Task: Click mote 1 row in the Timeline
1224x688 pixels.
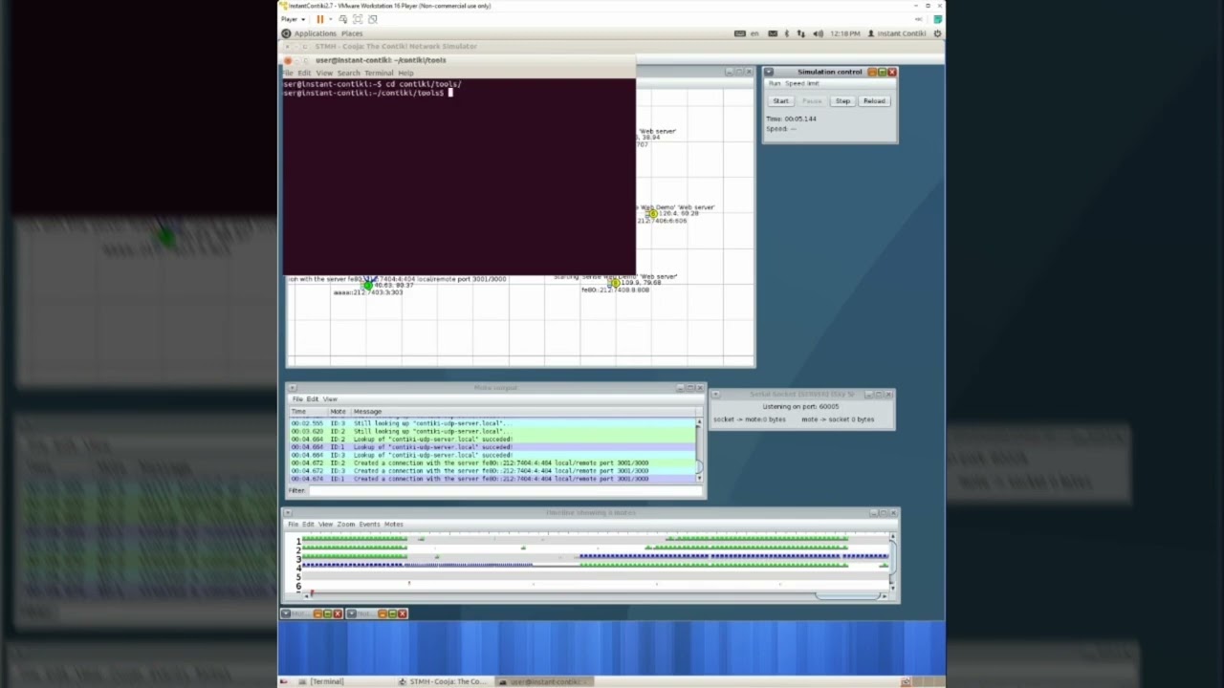Action: coord(595,541)
